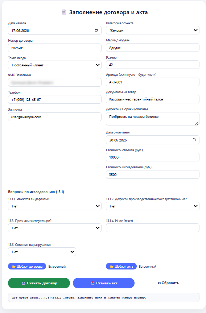
Task: Expand 13.1.2 Дефекты производственные/эксплуатационные dropdown
Action: tap(153, 206)
